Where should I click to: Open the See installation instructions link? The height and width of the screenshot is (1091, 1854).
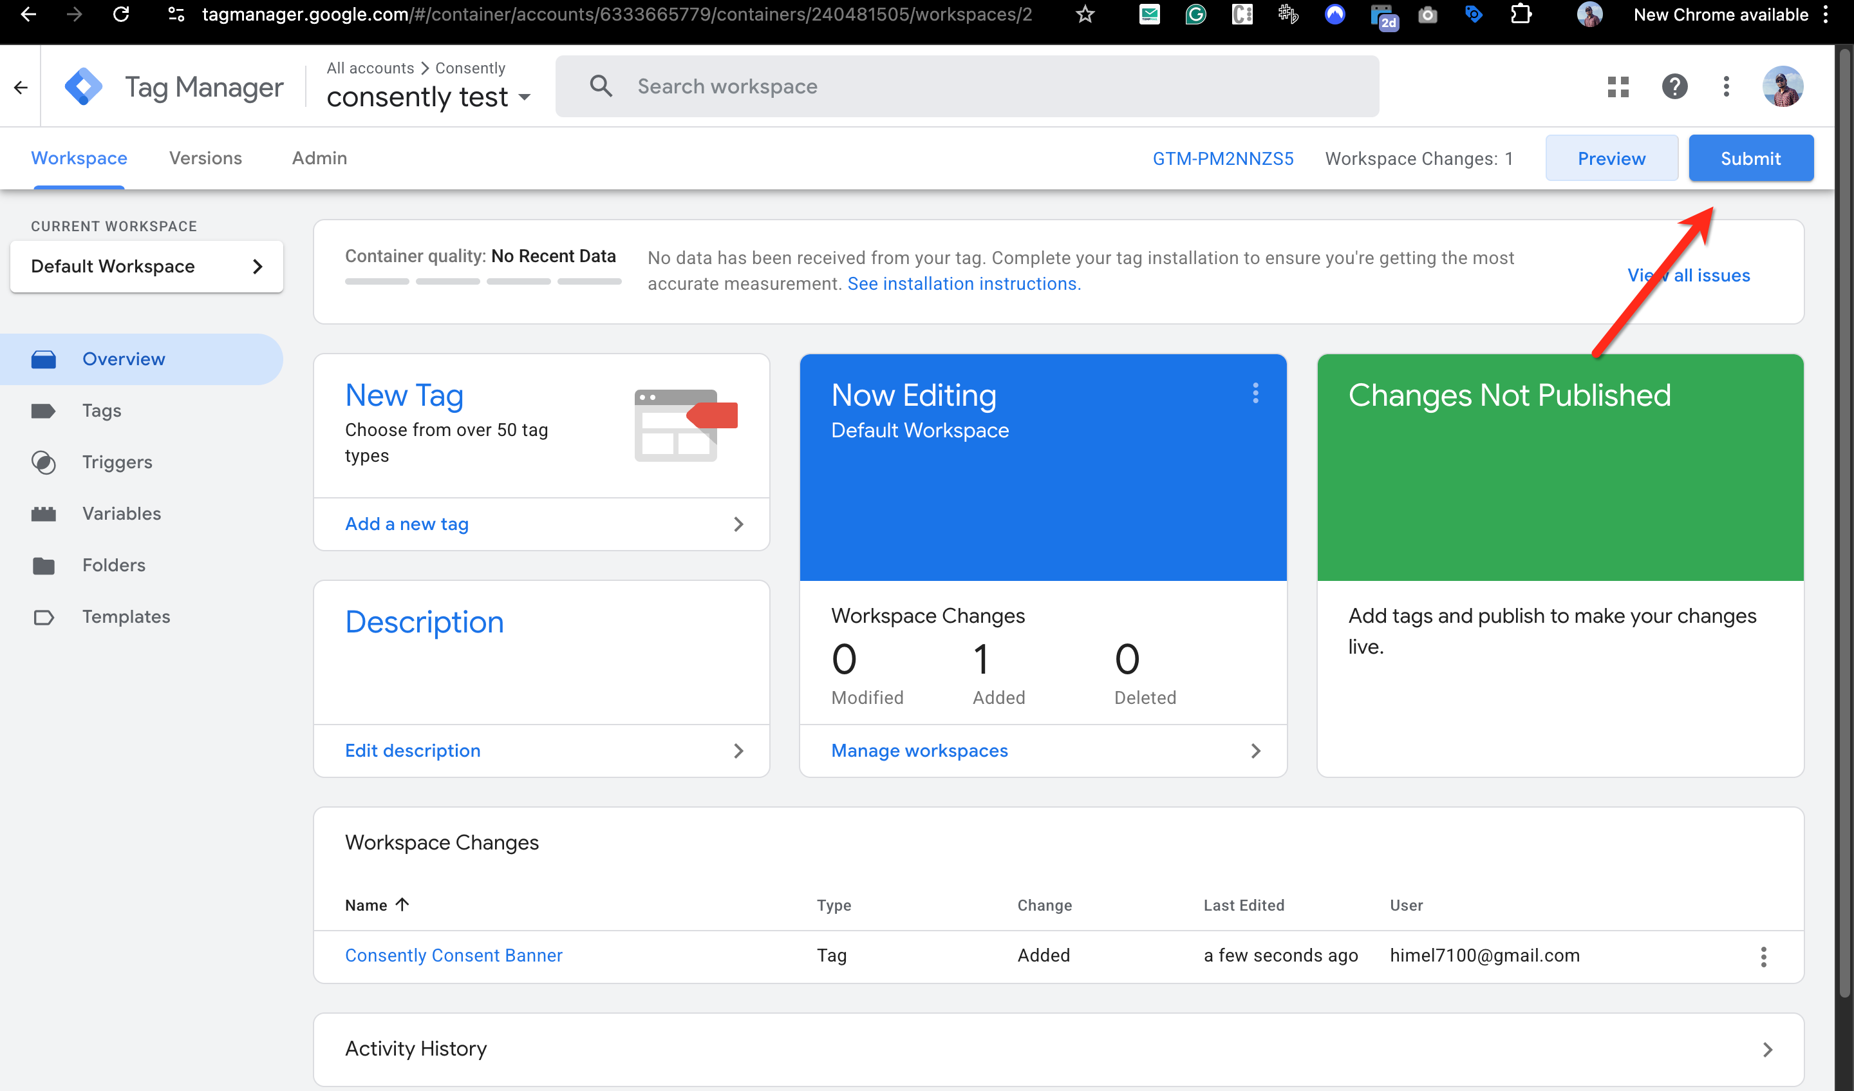pos(963,284)
